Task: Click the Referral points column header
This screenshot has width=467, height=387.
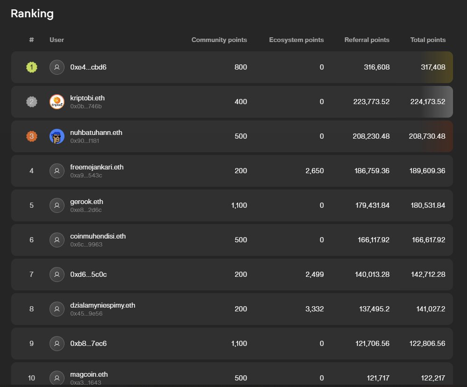Action: click(367, 40)
